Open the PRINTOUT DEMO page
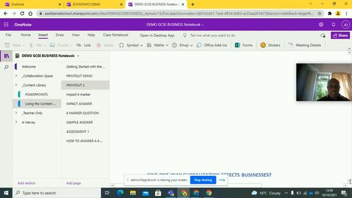The width and height of the screenshot is (352, 198). [x=79, y=76]
